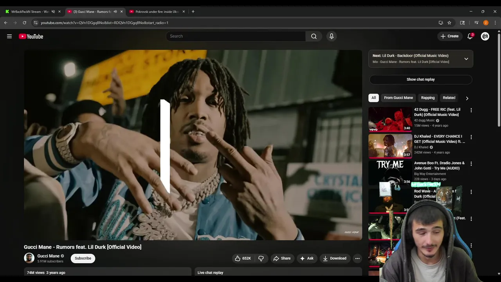The height and width of the screenshot is (282, 501).
Task: Expand the Next mix playlist chevron
Action: (x=466, y=59)
